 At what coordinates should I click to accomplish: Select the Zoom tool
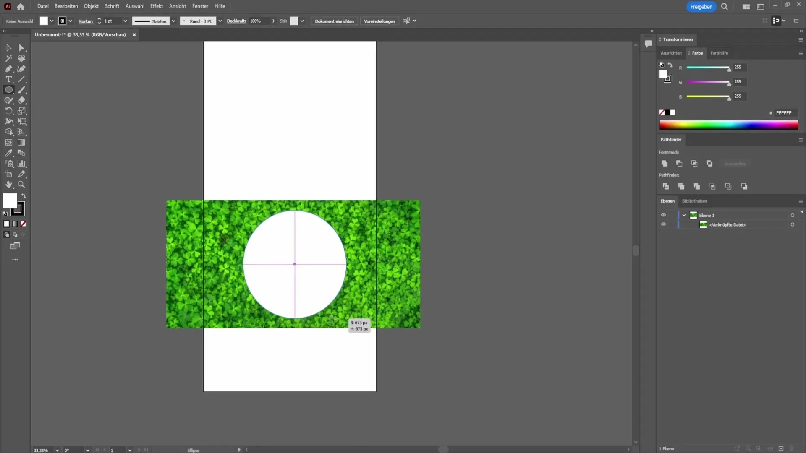[21, 185]
